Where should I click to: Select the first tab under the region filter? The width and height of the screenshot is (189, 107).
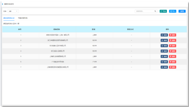pyautogui.click(x=9, y=18)
